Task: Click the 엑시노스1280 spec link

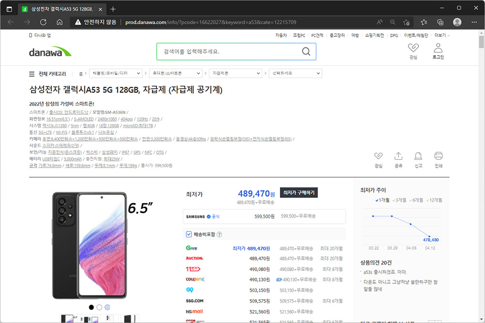Action: click(x=54, y=126)
